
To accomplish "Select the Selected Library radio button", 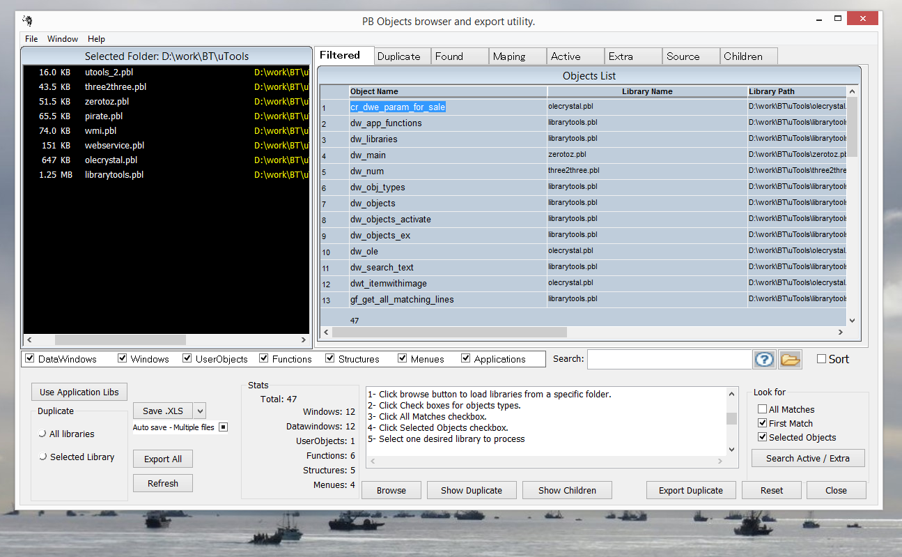I will click(x=43, y=457).
